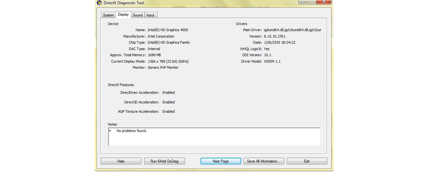The image size is (441, 176).
Task: Run 64-bit DxDiag
Action: pos(164,161)
